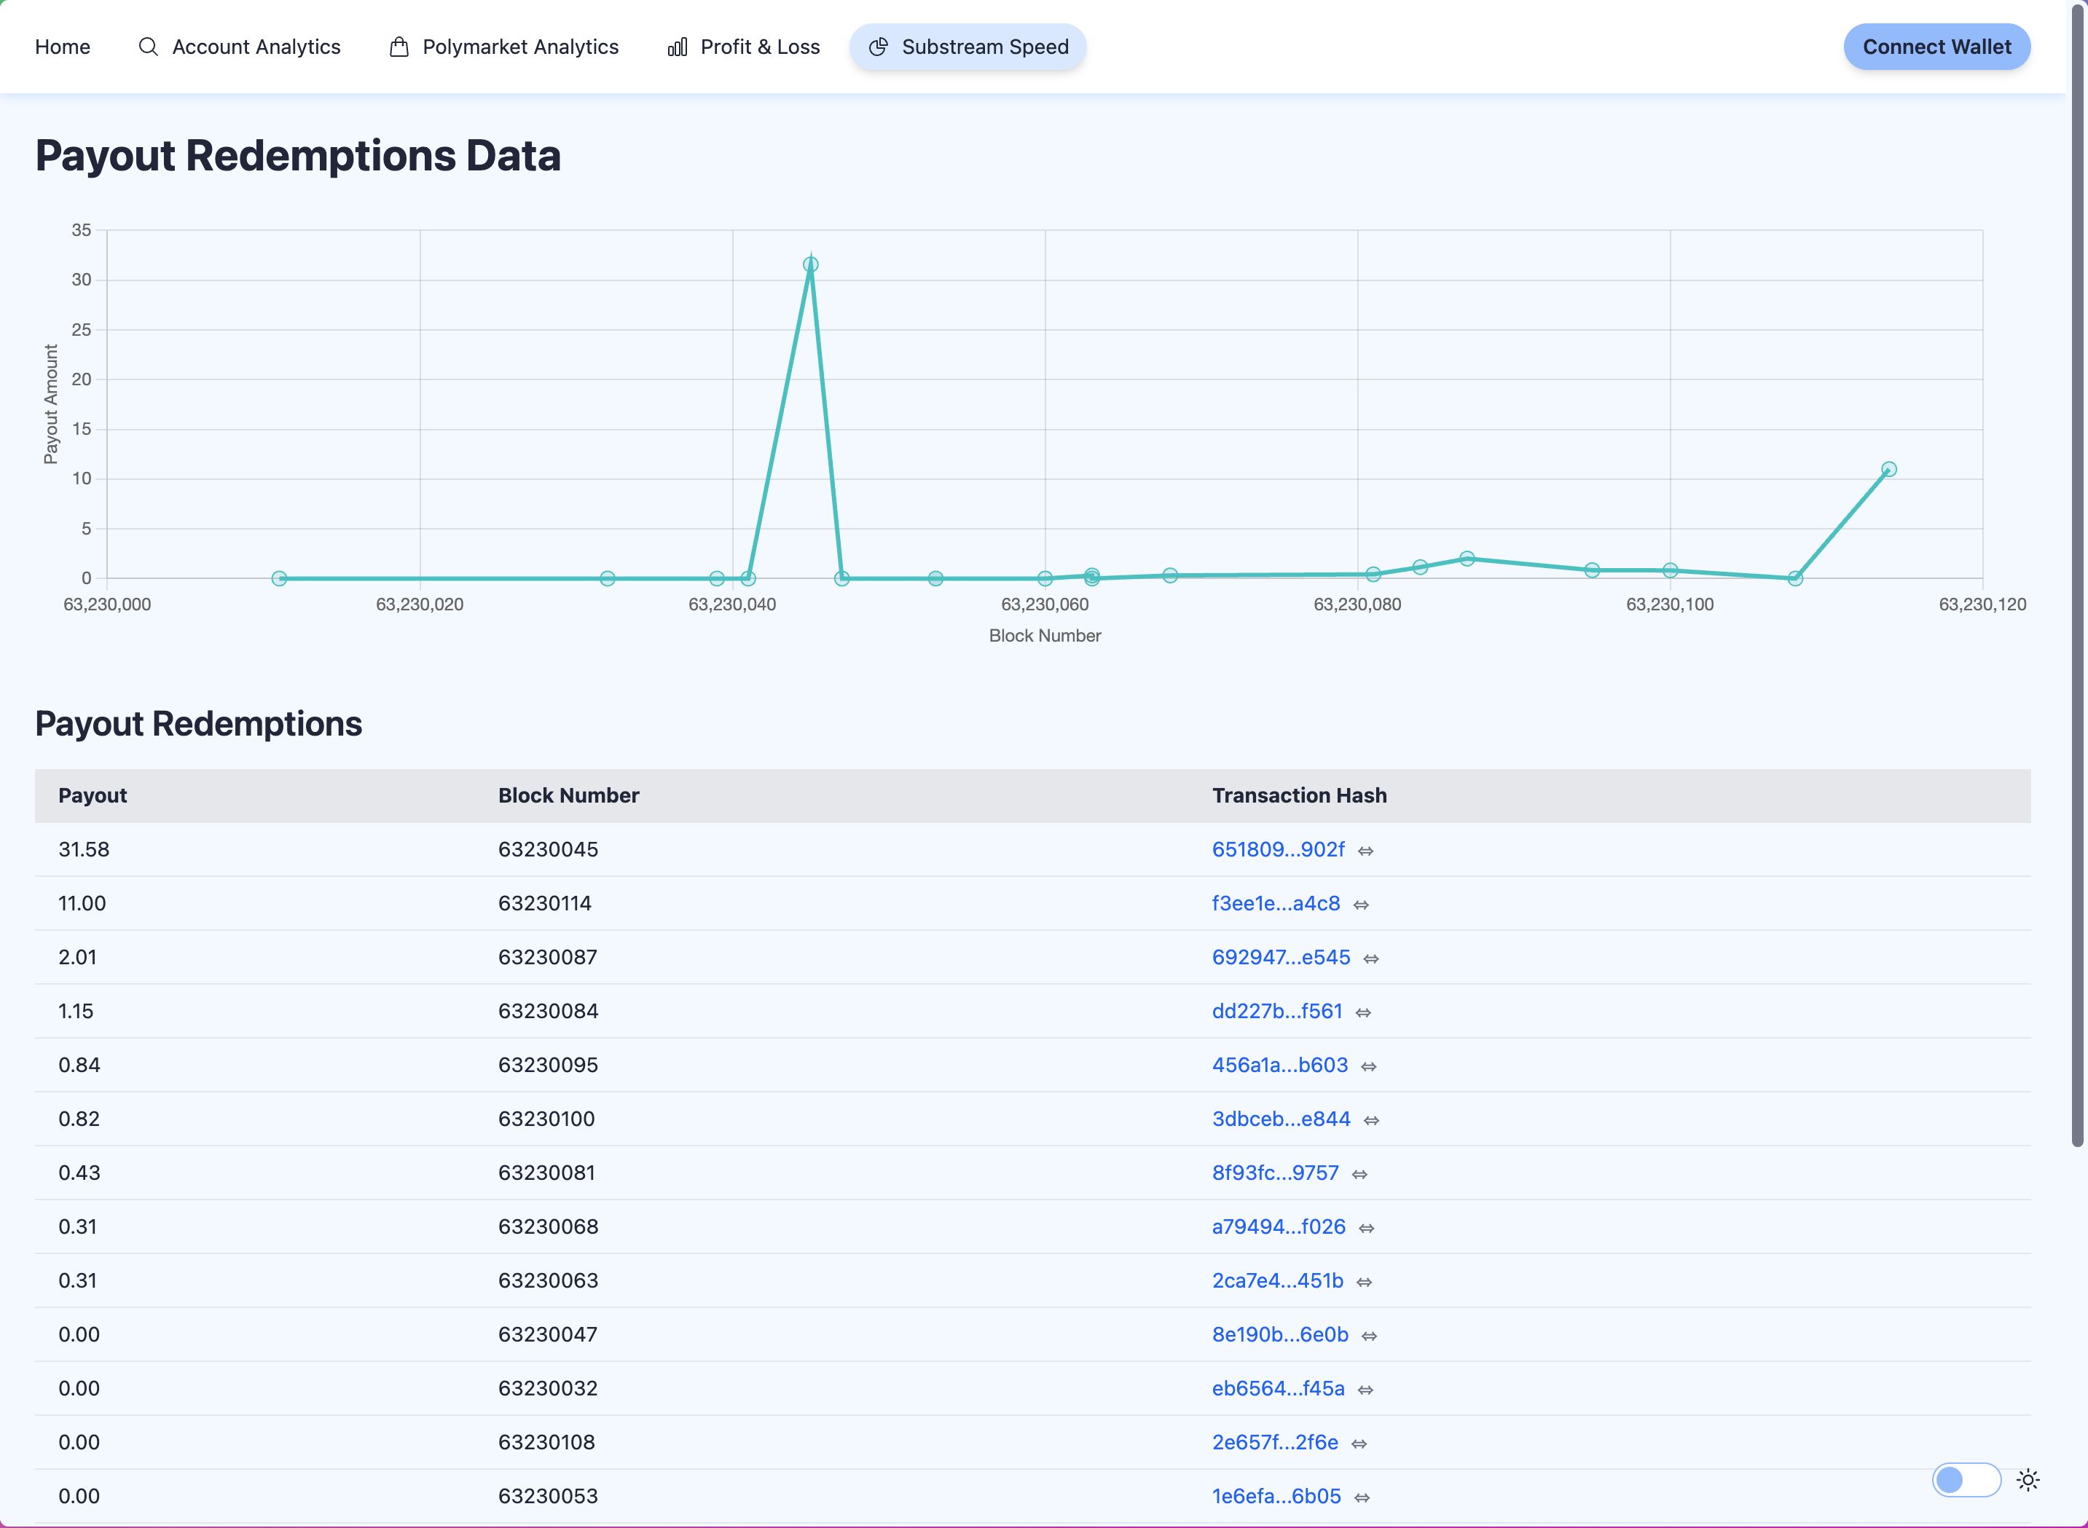The image size is (2088, 1528).
Task: Click the arrows icon next to hash a79494...f026
Action: pos(1367,1229)
